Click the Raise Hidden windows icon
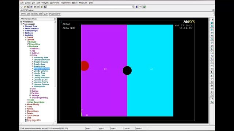 136,7
